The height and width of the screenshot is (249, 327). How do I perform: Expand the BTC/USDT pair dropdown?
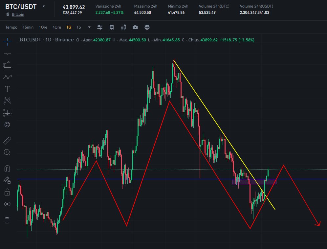pos(44,6)
